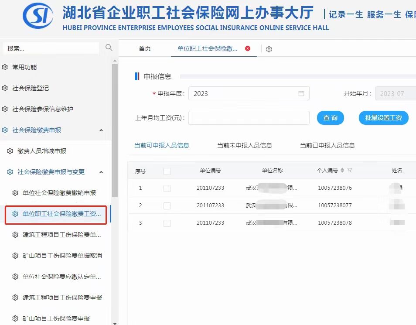Click the 批量设置工资 button
This screenshot has width=416, height=325.
point(383,118)
